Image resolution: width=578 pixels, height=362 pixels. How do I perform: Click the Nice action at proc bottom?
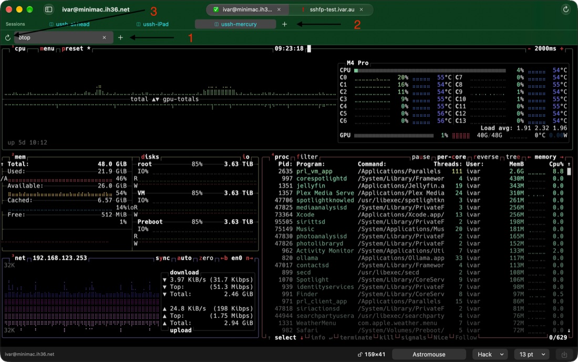coord(440,338)
